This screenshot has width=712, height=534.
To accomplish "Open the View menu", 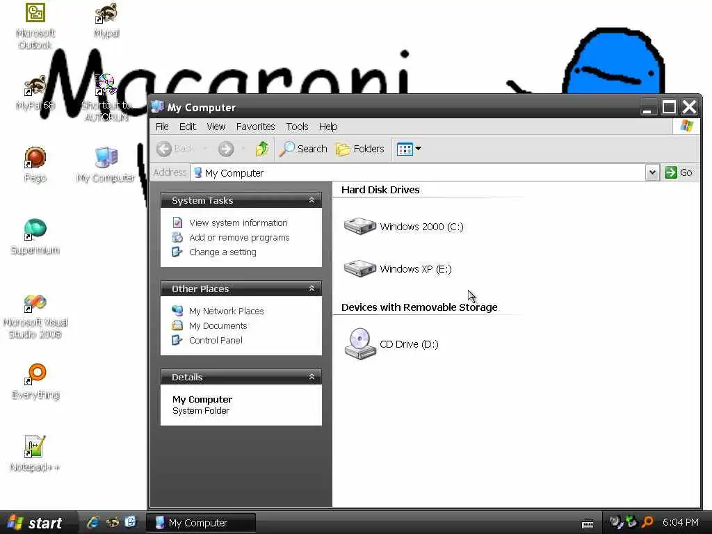I will pyautogui.click(x=216, y=127).
